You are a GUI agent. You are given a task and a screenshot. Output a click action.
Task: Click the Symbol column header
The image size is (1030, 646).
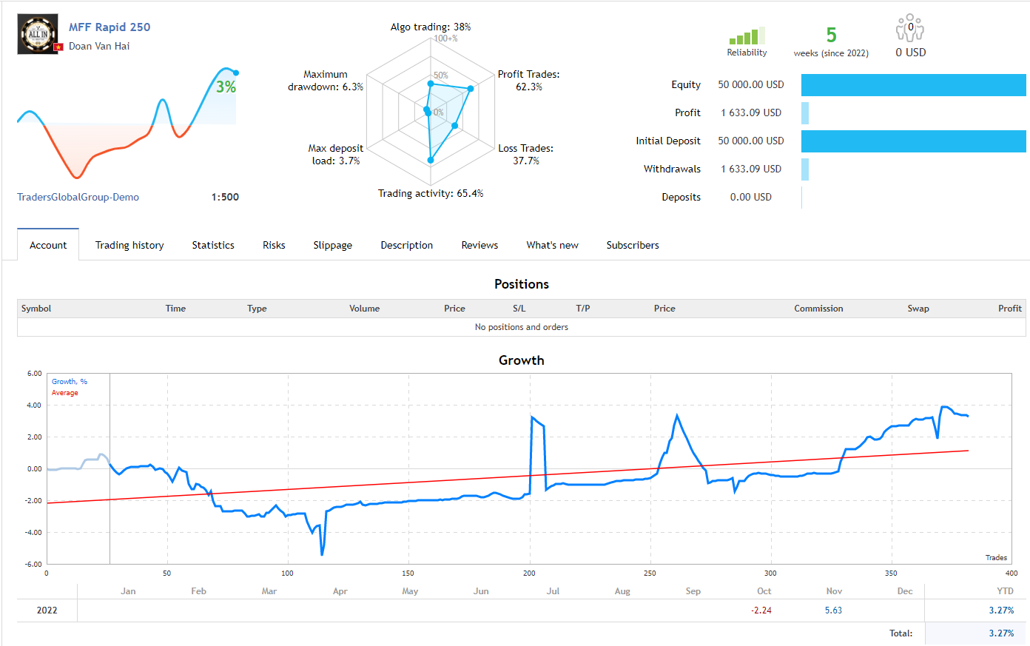click(x=36, y=309)
